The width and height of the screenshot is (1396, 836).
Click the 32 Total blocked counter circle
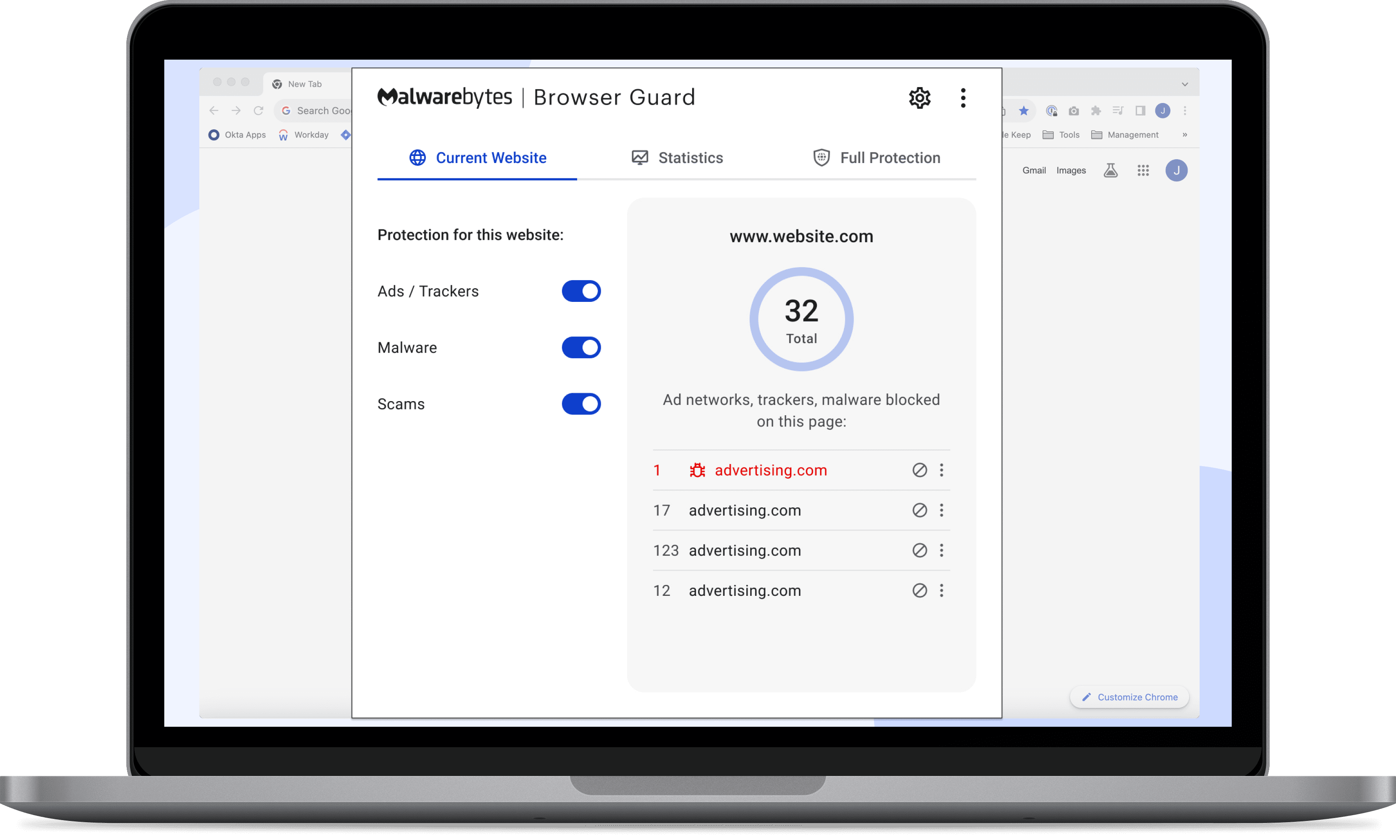[801, 319]
